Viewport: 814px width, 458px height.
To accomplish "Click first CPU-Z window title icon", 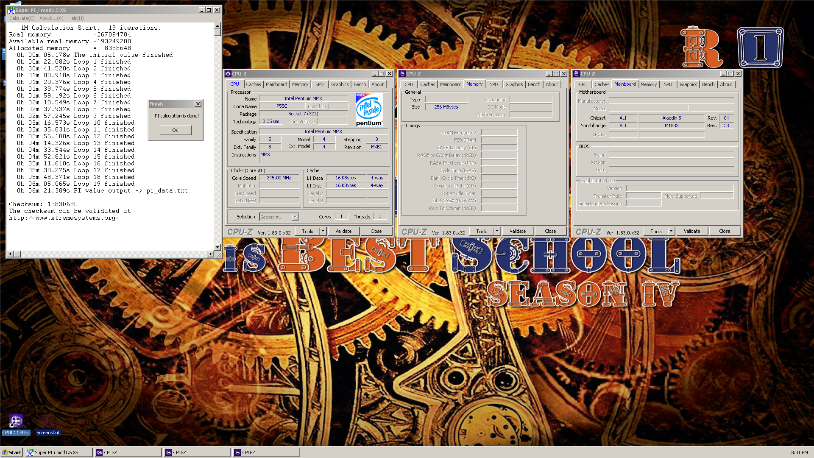I will 228,74.
